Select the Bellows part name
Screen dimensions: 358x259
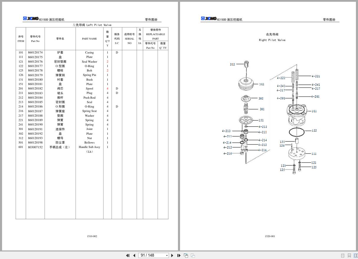click(x=89, y=143)
